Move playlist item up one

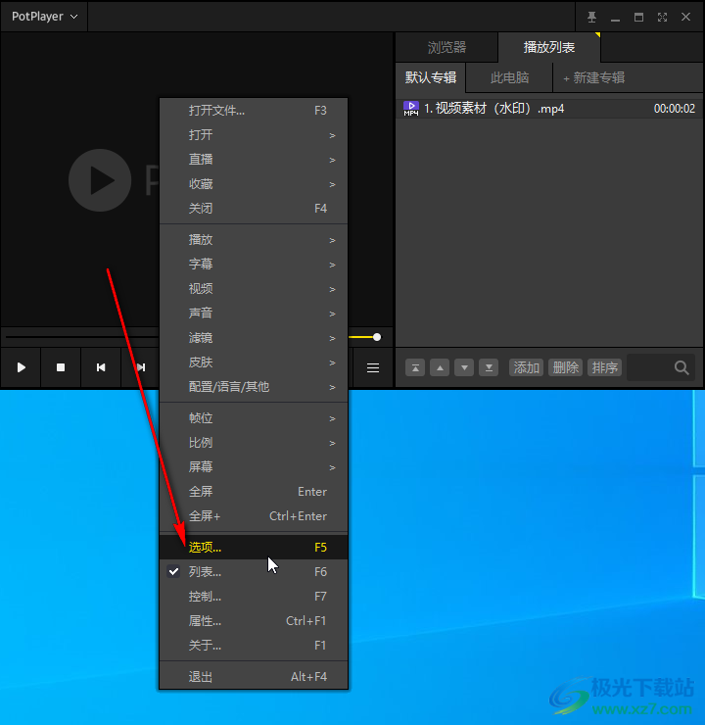pyautogui.click(x=440, y=368)
